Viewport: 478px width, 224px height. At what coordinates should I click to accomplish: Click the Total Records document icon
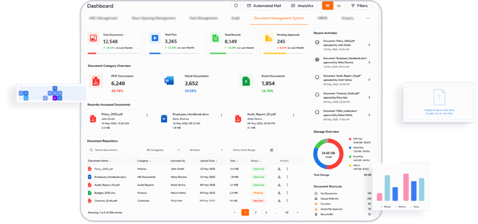[216, 38]
